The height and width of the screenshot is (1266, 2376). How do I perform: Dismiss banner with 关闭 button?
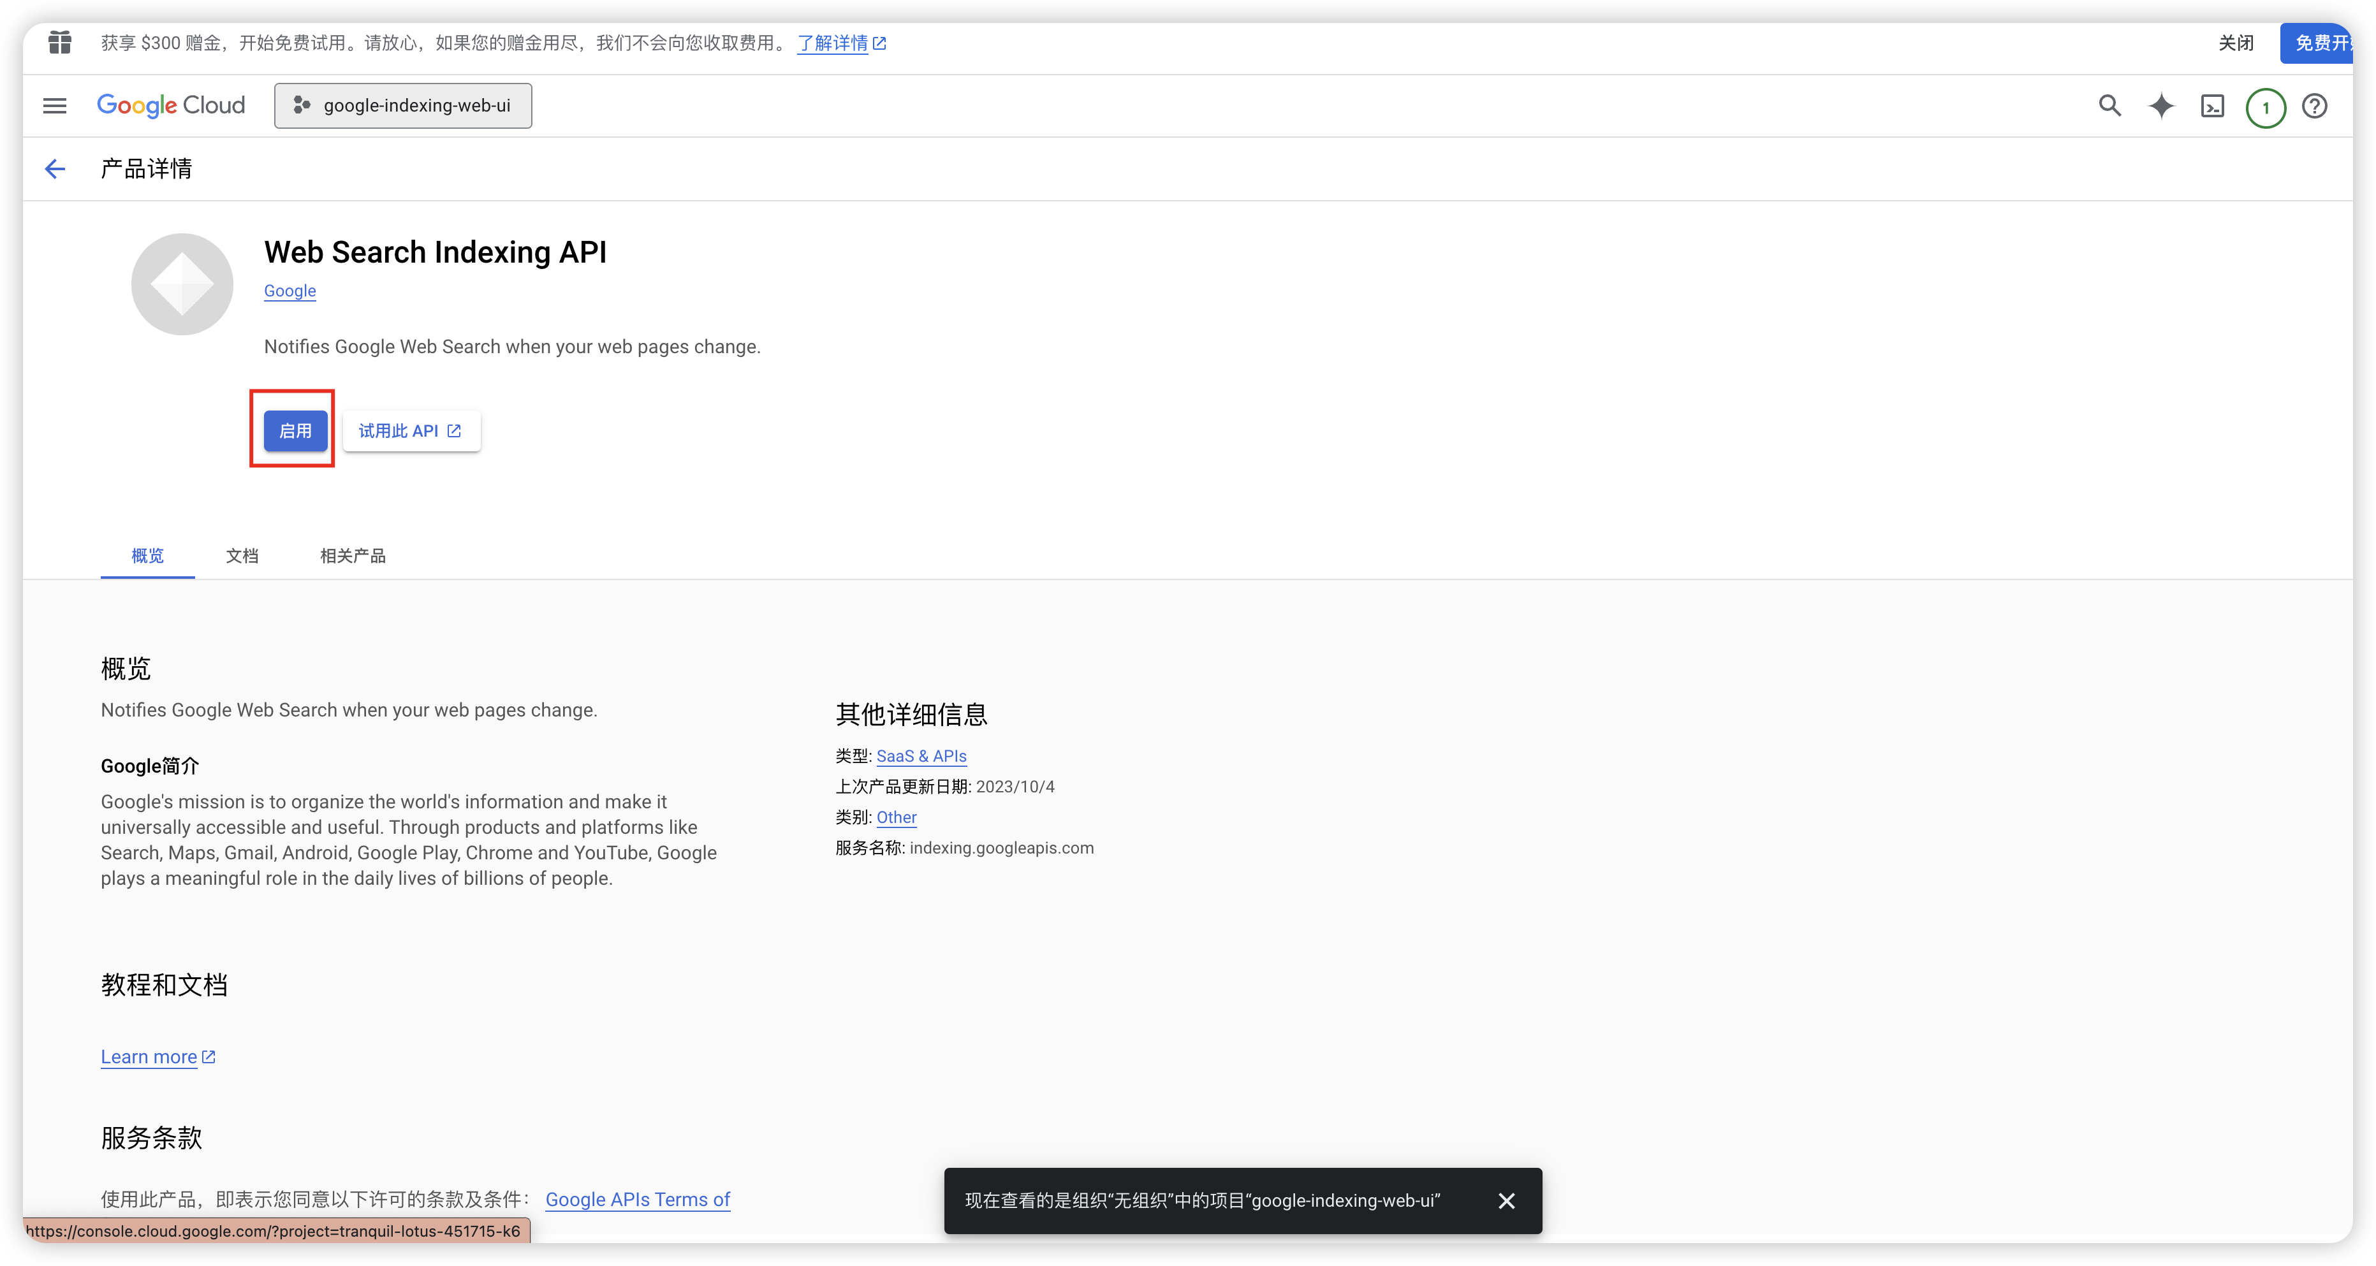pyautogui.click(x=2236, y=43)
